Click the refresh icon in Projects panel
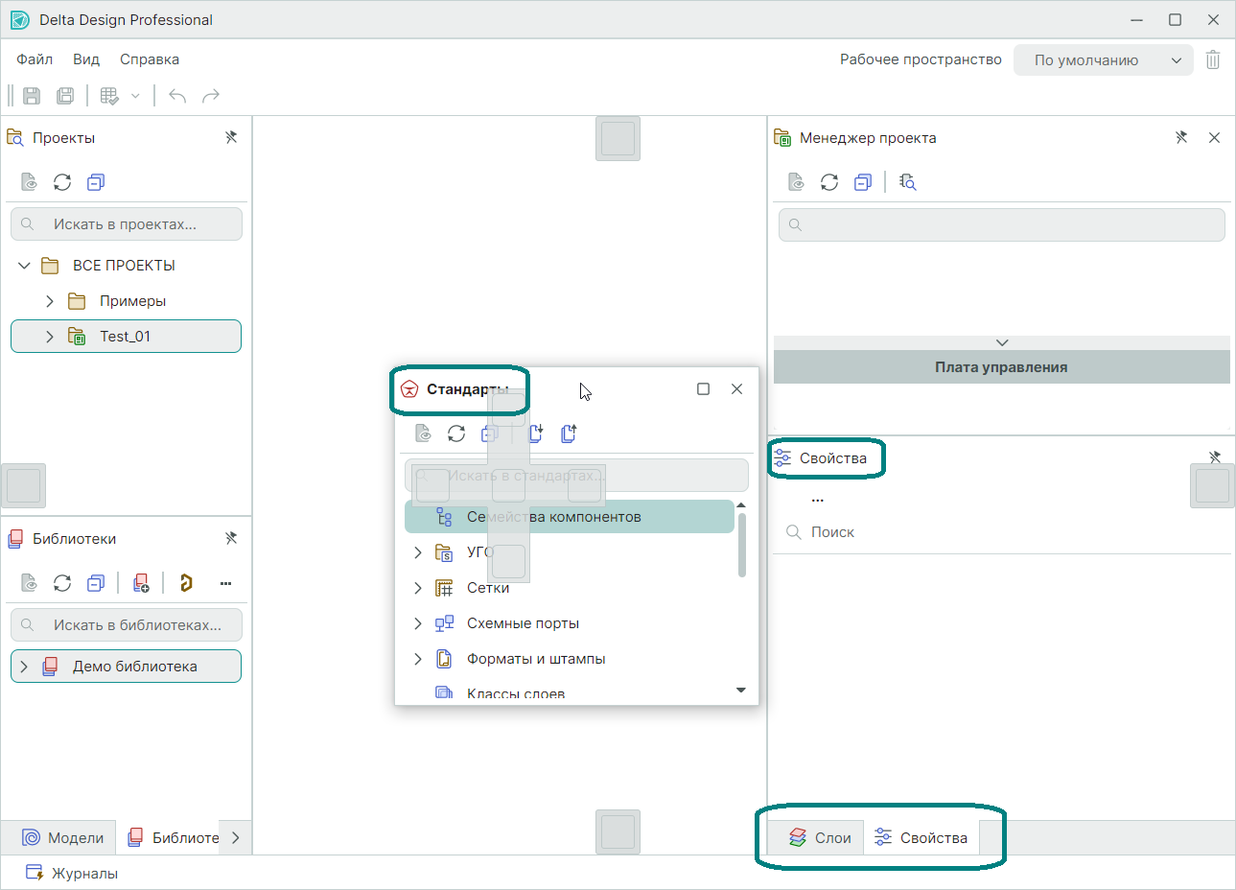1236x890 pixels. pyautogui.click(x=62, y=182)
